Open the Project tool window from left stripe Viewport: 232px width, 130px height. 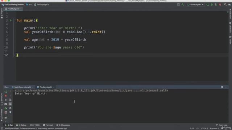pos(1,13)
